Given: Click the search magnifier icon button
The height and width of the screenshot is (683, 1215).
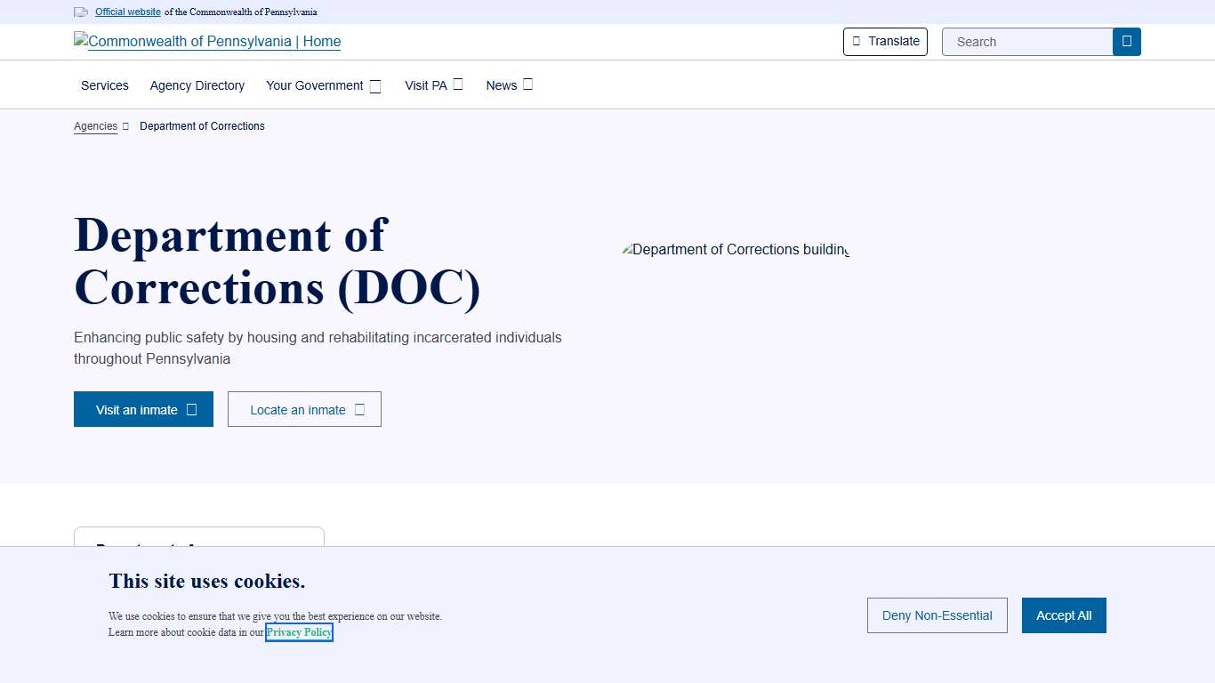Looking at the screenshot, I should (1126, 42).
